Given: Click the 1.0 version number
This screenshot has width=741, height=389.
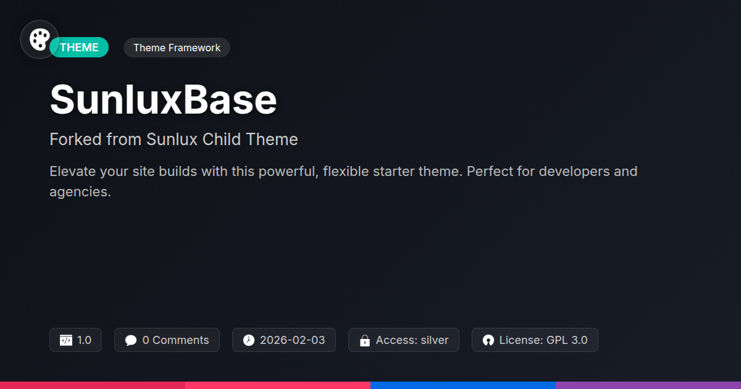Looking at the screenshot, I should pos(85,340).
